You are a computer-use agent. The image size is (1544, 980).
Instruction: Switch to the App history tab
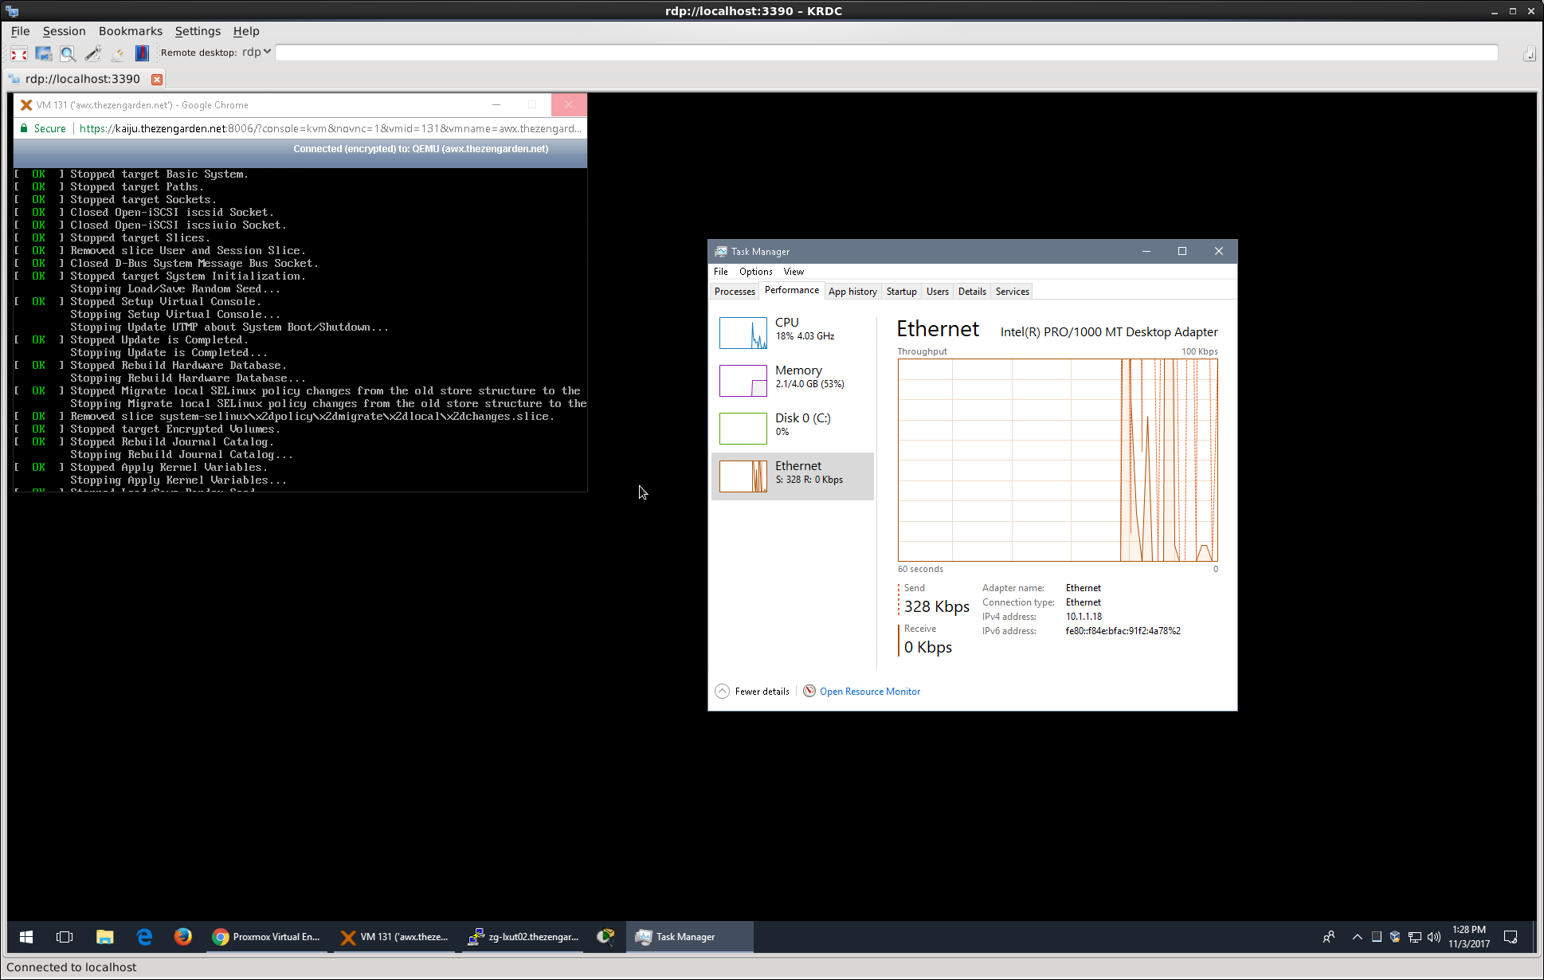coord(852,292)
